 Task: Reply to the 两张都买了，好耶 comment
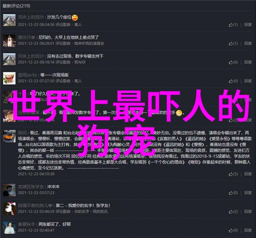(248, 230)
